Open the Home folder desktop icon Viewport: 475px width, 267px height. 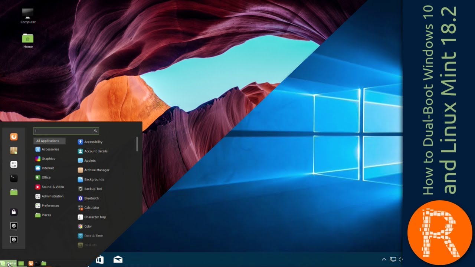28,41
